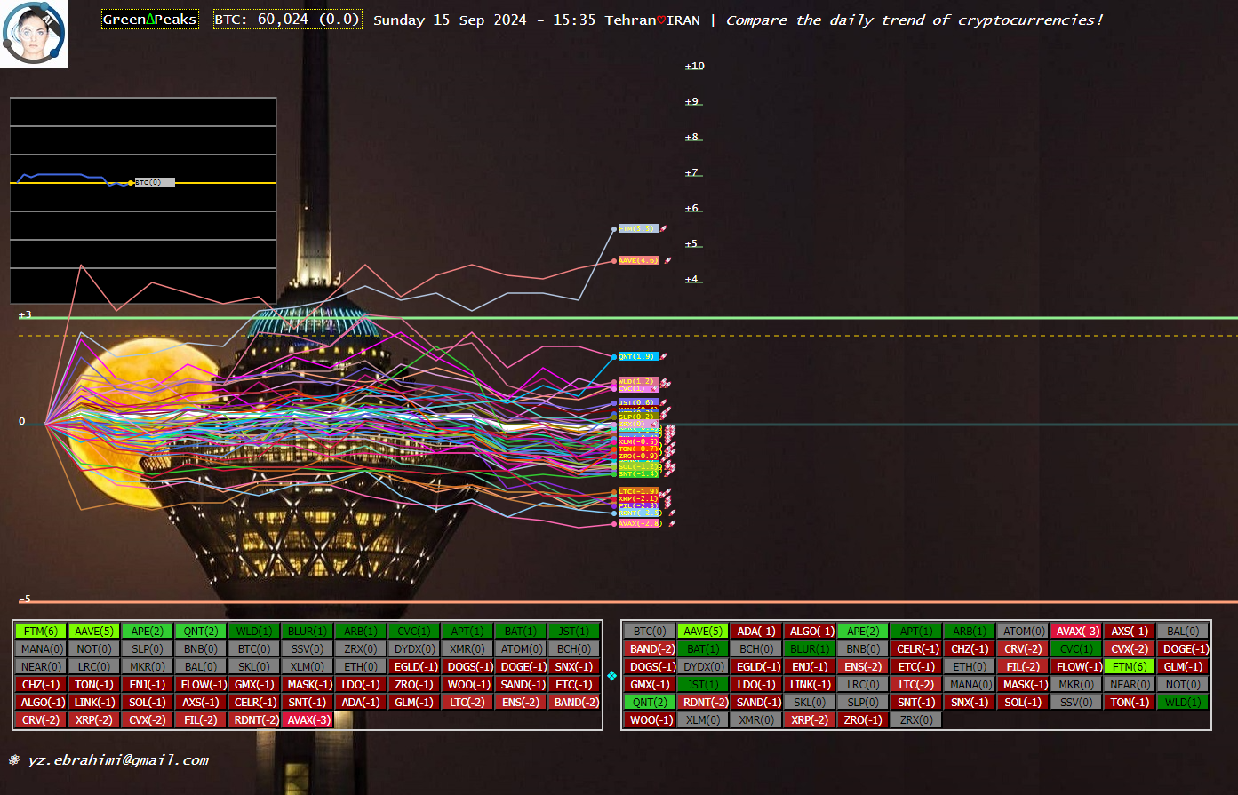
Task: Click the Tehran IRAN location text
Action: [652, 20]
